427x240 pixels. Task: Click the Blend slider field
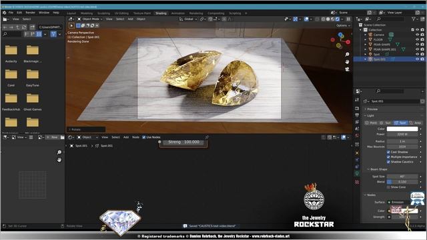[x=402, y=181]
